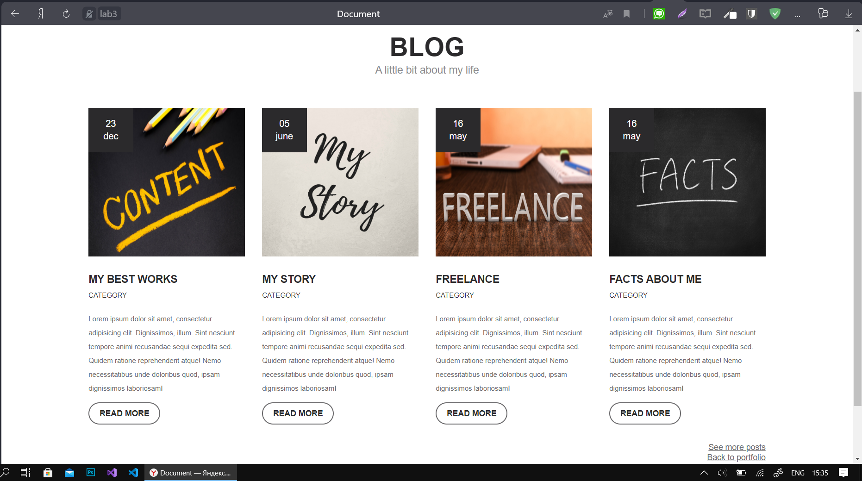This screenshot has height=481, width=862.
Task: Show more extensions via three dots
Action: tap(797, 15)
